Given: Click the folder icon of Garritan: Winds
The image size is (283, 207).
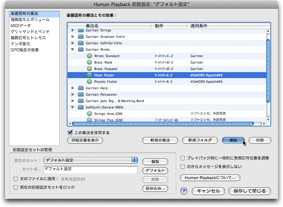Looking at the screenshot, I should 81,49.
